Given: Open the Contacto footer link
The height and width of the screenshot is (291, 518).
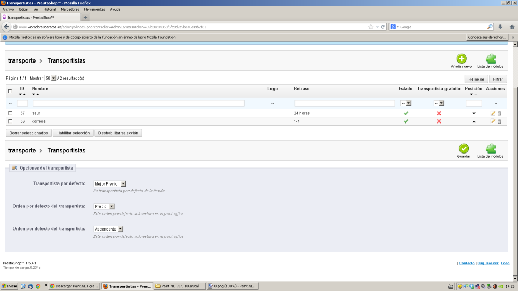Looking at the screenshot, I should 467,263.
